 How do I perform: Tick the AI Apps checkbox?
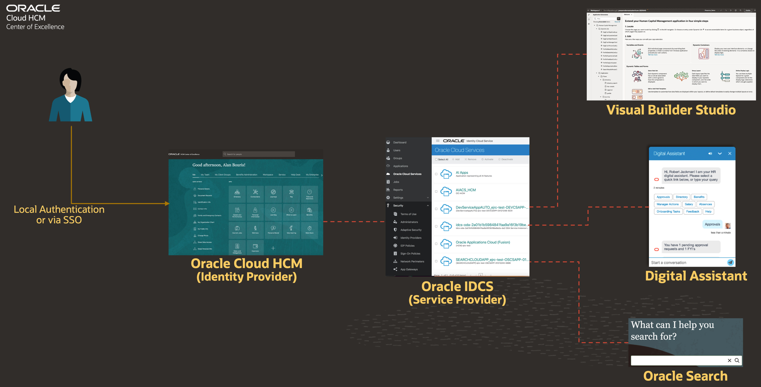tap(437, 174)
